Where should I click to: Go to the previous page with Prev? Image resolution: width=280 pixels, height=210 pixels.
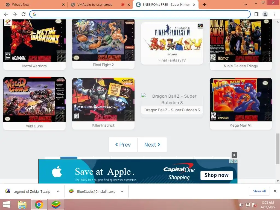(x=123, y=145)
